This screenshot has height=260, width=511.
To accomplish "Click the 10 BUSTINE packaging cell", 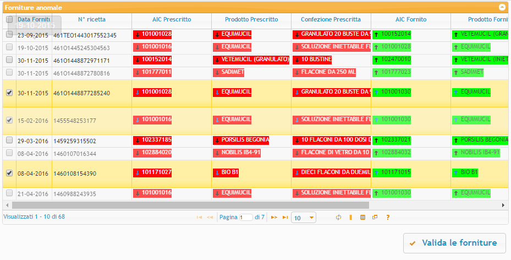I will tap(312, 59).
